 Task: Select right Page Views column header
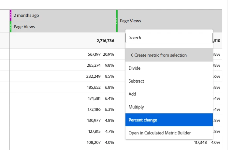pos(170,21)
